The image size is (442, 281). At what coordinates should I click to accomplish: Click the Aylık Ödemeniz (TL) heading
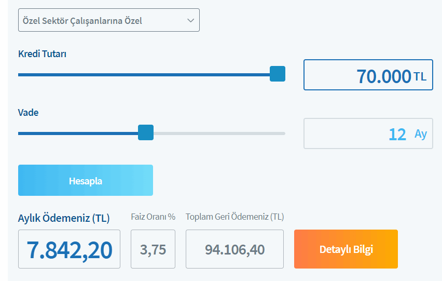coord(64,218)
